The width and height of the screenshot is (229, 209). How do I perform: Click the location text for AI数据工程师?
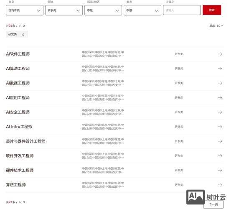(103, 83)
